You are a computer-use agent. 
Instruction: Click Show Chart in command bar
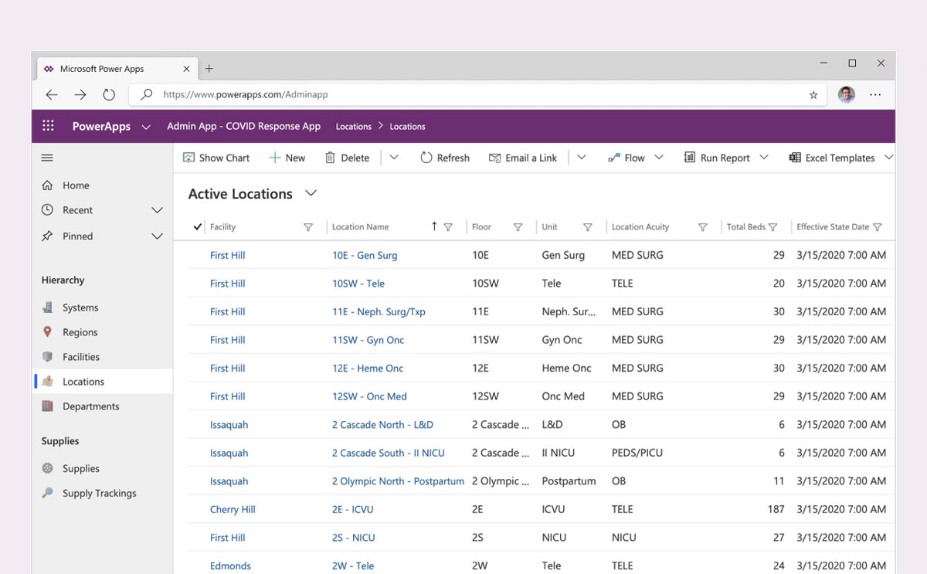click(216, 158)
